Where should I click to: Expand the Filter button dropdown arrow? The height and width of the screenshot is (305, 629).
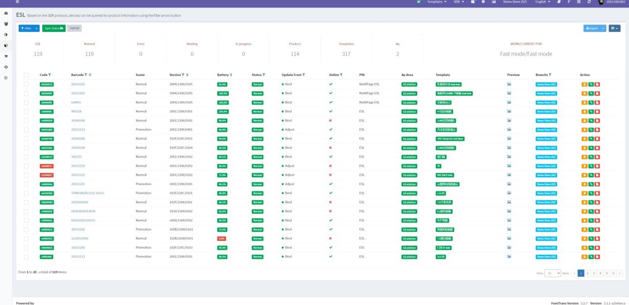click(36, 28)
